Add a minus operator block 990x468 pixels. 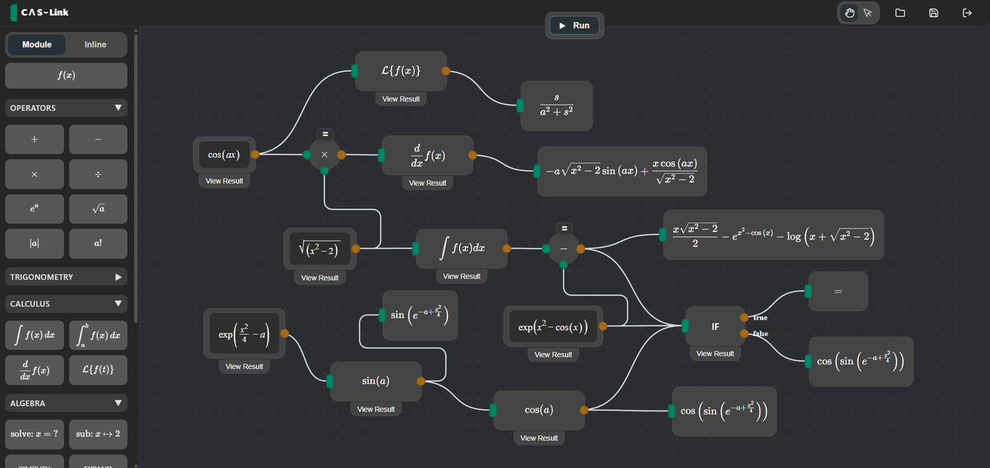(98, 139)
